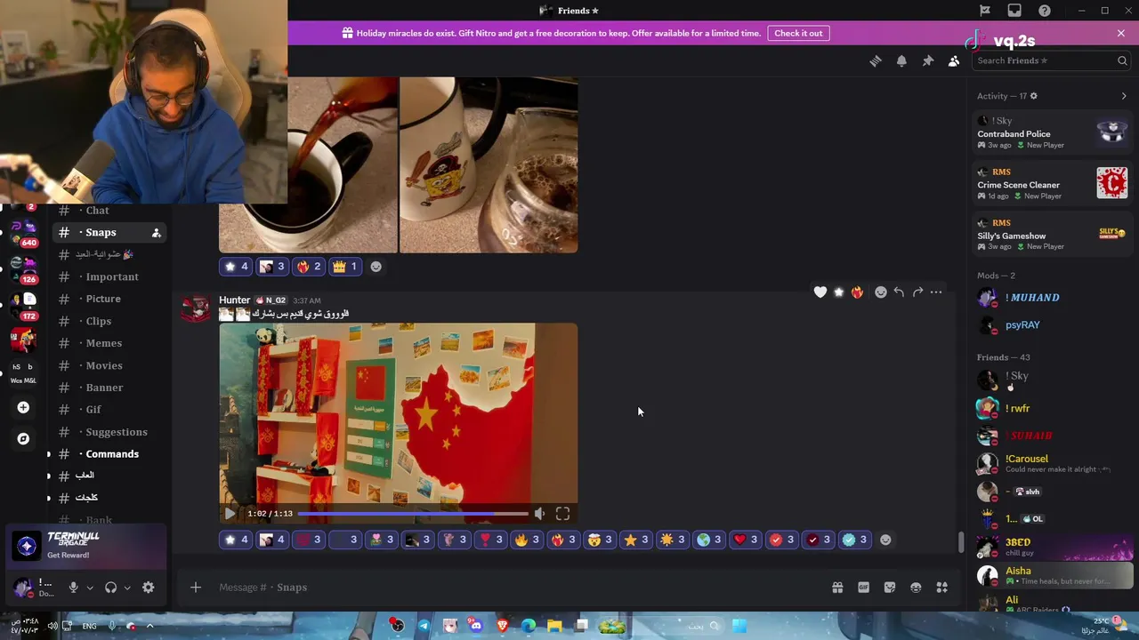Open the Threads icon in channel header

click(x=876, y=60)
